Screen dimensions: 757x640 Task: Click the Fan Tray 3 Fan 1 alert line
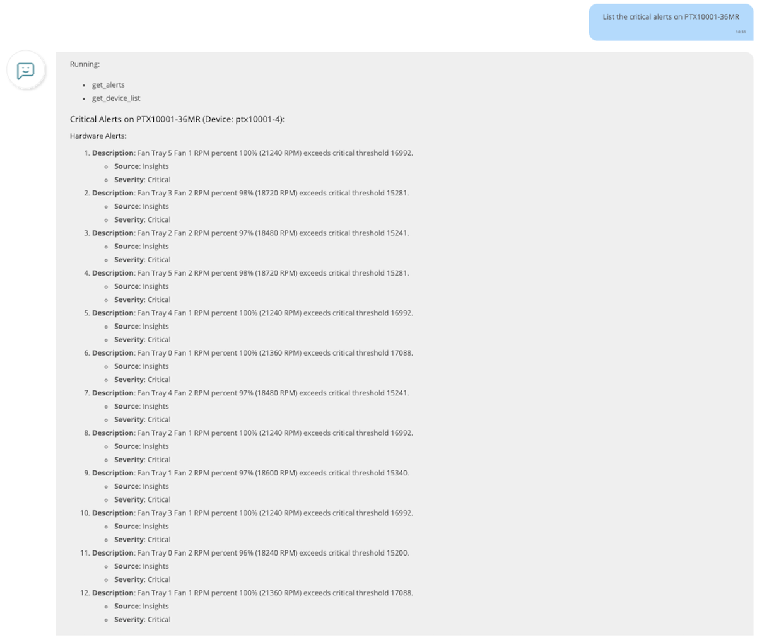(x=252, y=513)
